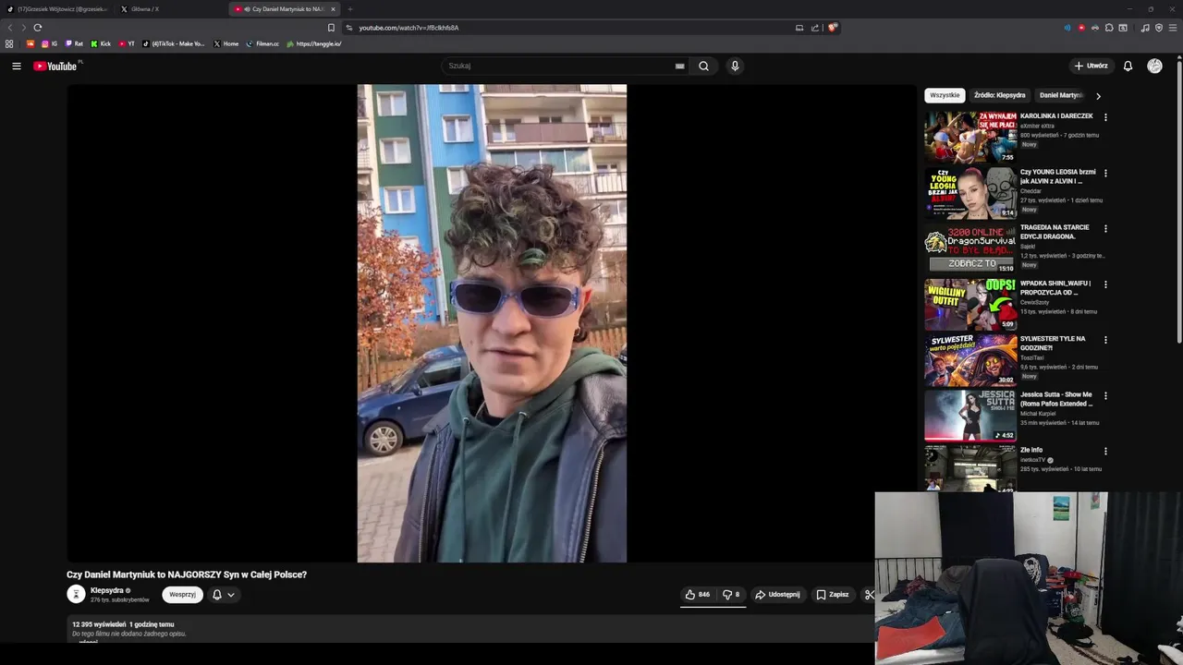Show more filter chips with arrow
1183x665 pixels.
(x=1098, y=95)
